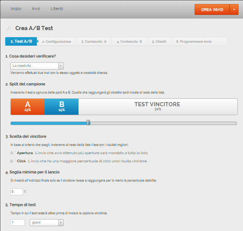Click the heading '5. Tempo di test'
Viewport: 243px width, 231px height.
(x=20, y=205)
